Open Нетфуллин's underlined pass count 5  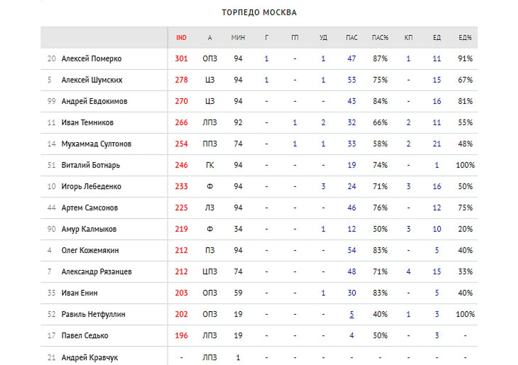pyautogui.click(x=352, y=314)
